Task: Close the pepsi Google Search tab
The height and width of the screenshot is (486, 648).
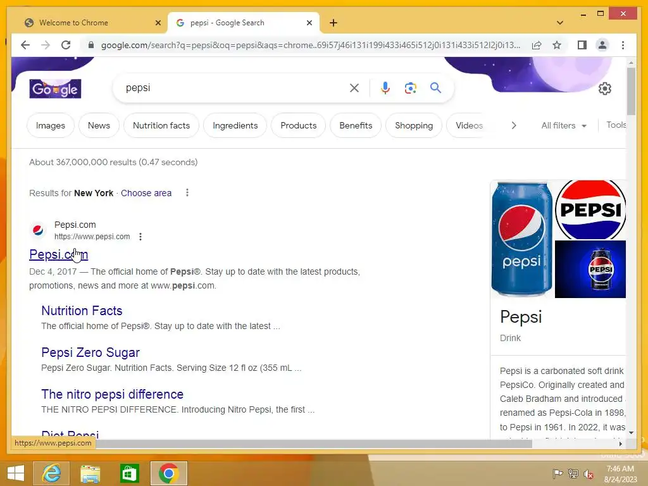Action: [309, 23]
